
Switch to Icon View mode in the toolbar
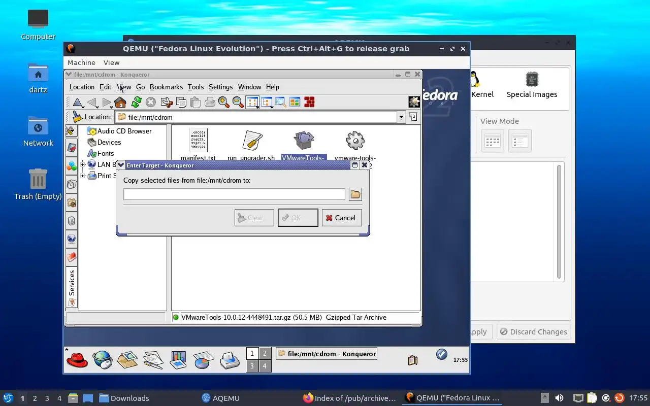[252, 103]
